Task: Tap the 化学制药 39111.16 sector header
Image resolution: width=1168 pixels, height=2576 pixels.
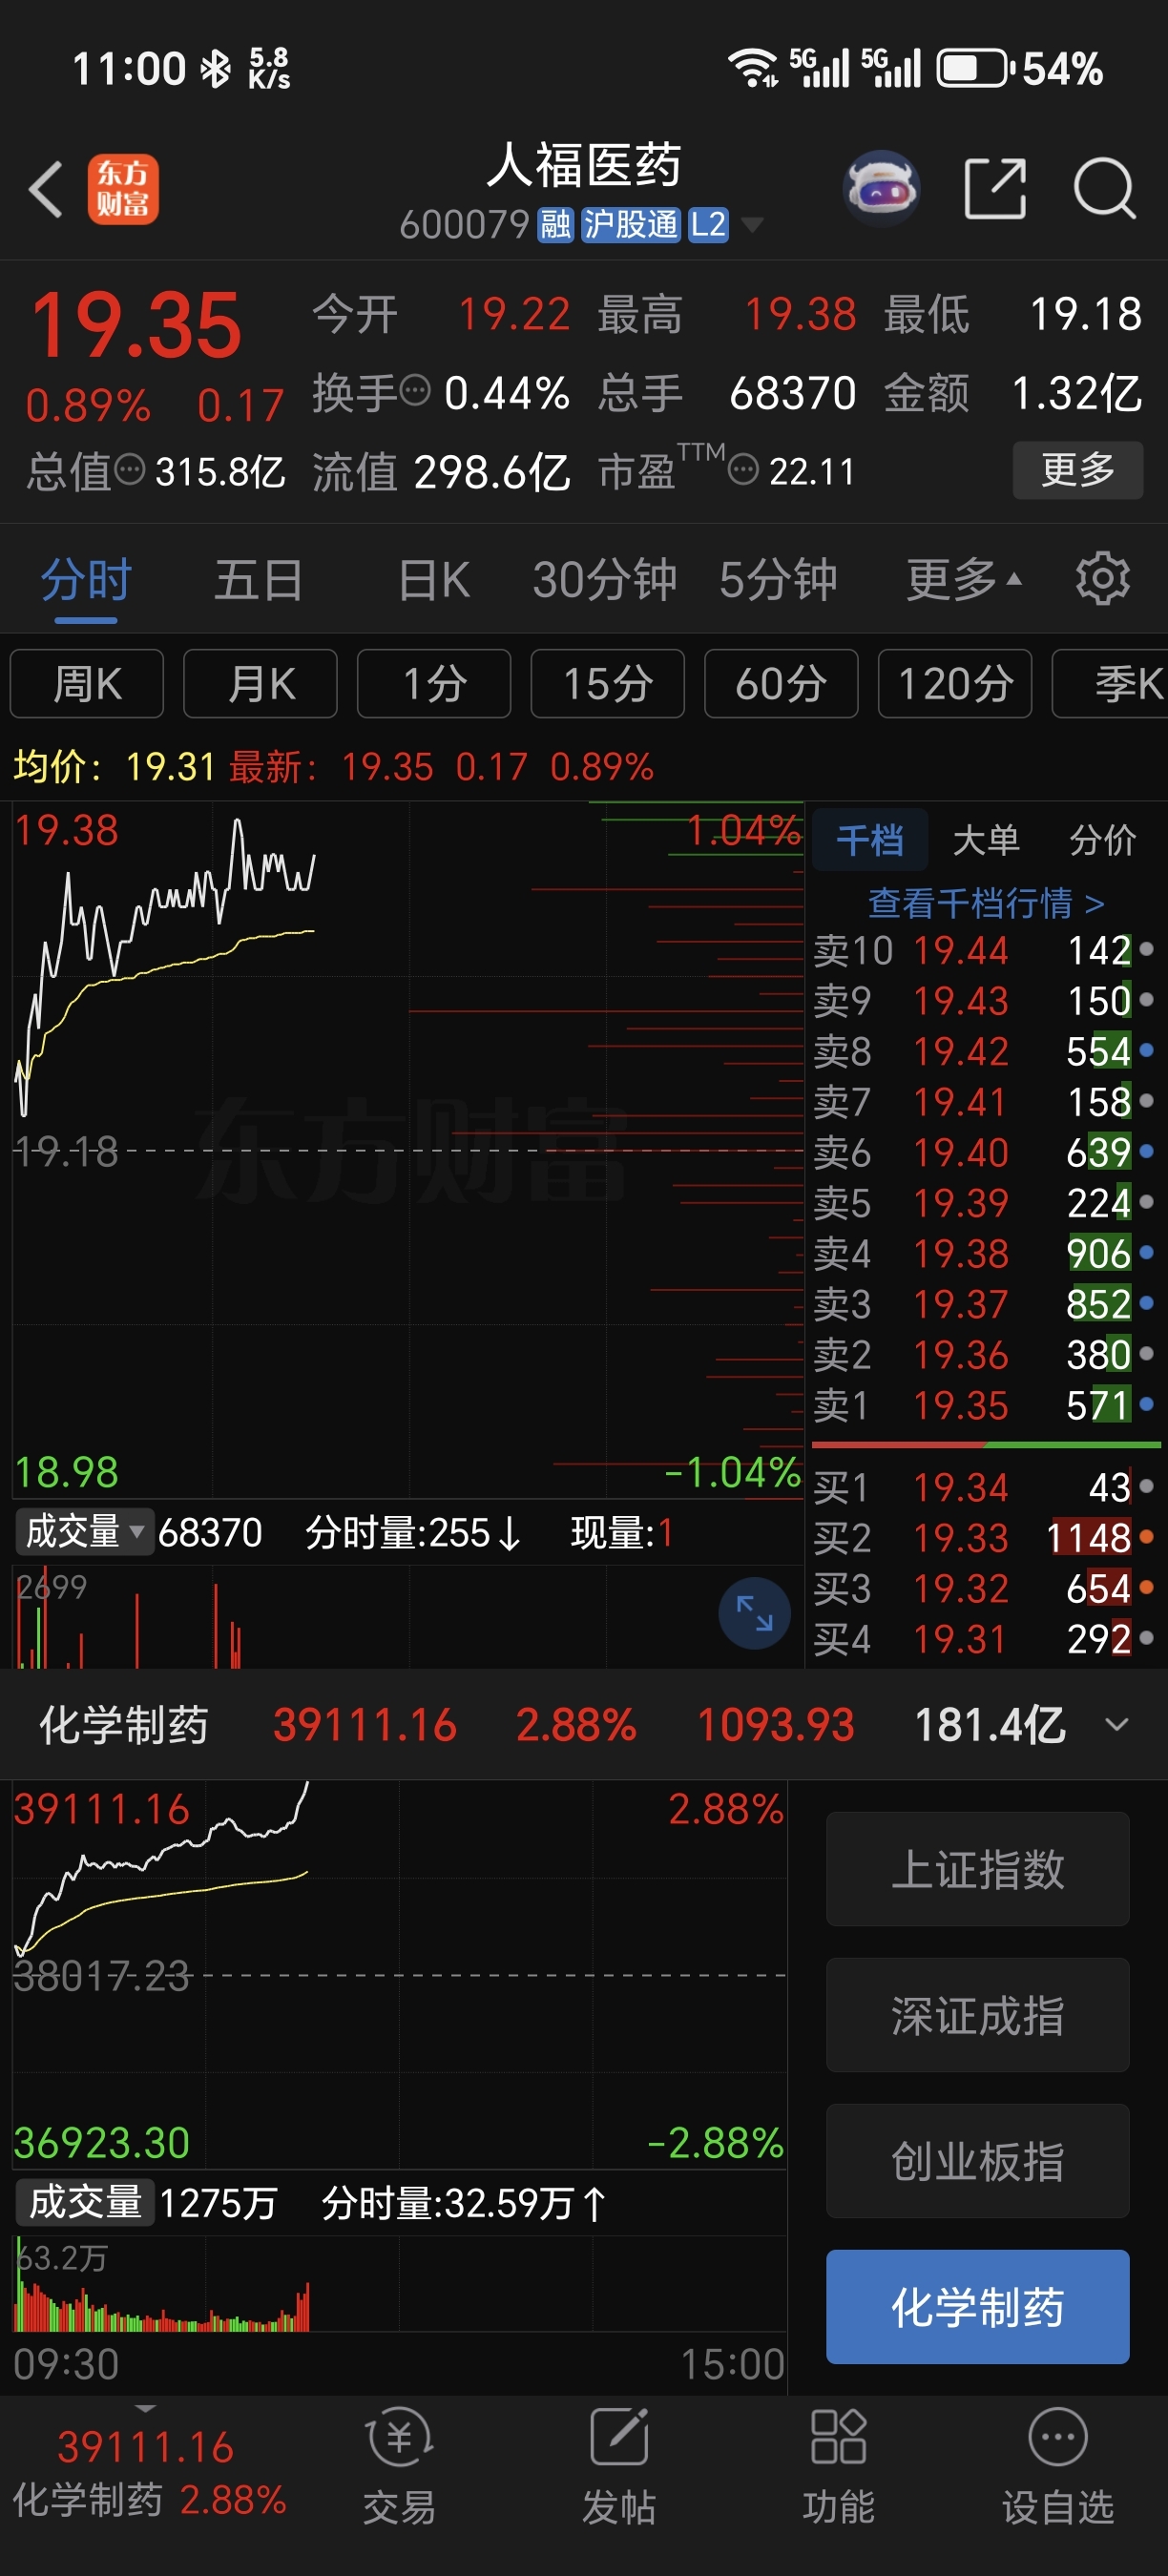Action: [584, 1724]
